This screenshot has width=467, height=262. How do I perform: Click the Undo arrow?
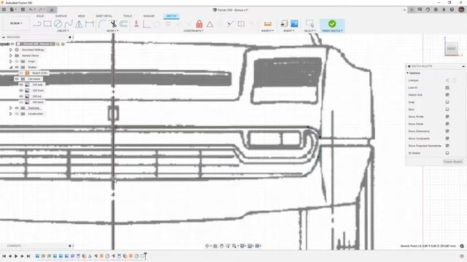(31, 9)
